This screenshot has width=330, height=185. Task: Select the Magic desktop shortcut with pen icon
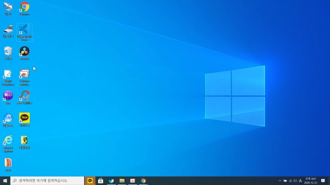pyautogui.click(x=8, y=77)
